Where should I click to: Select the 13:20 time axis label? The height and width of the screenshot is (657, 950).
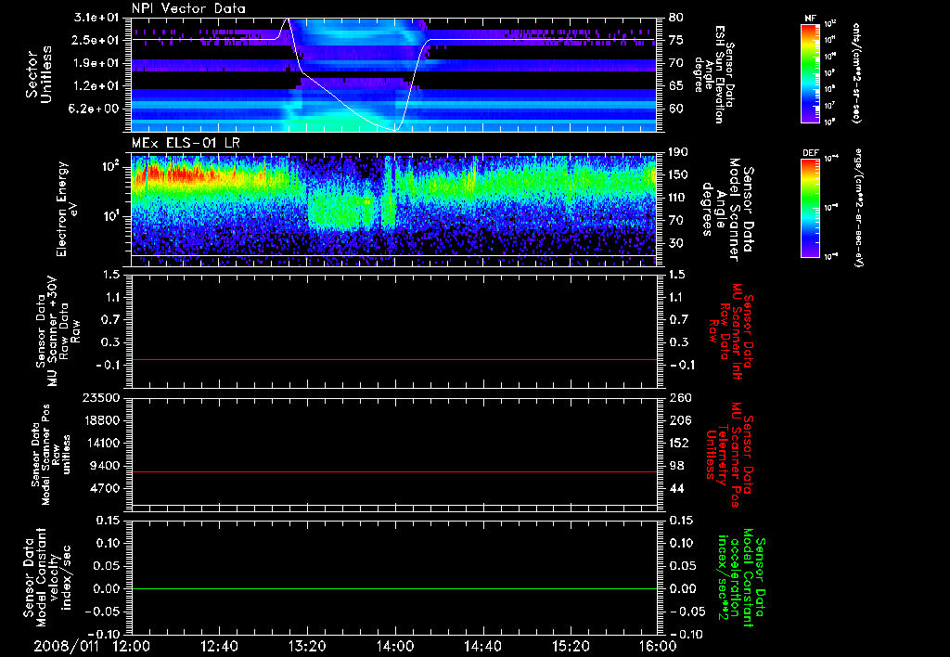point(307,645)
